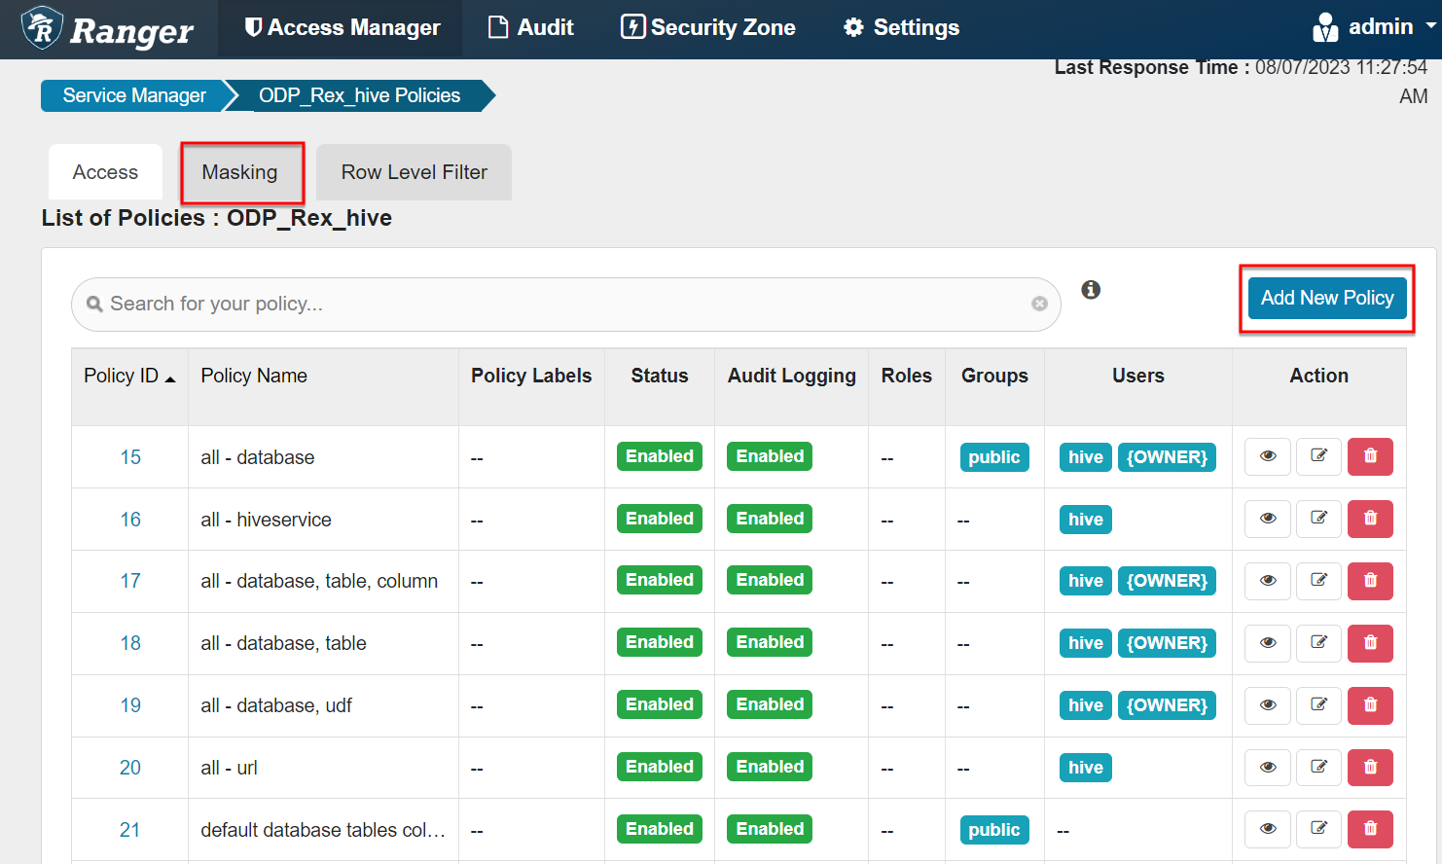This screenshot has height=864, width=1442.
Task: Open policy ID 21 link
Action: (130, 830)
